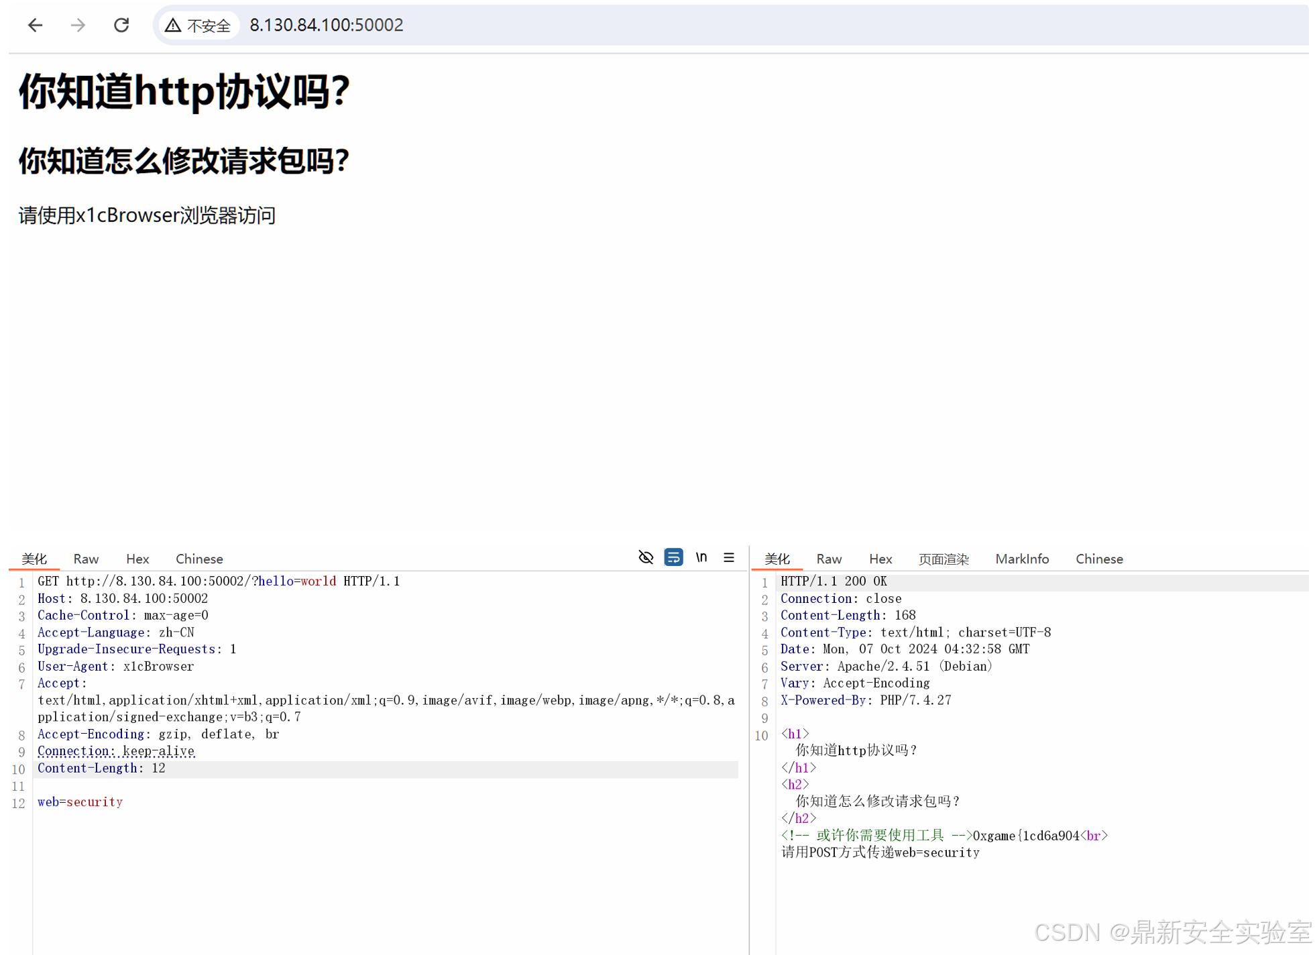Image resolution: width=1315 pixels, height=955 pixels.
Task: Click the browser forward arrow
Action: pyautogui.click(x=78, y=25)
